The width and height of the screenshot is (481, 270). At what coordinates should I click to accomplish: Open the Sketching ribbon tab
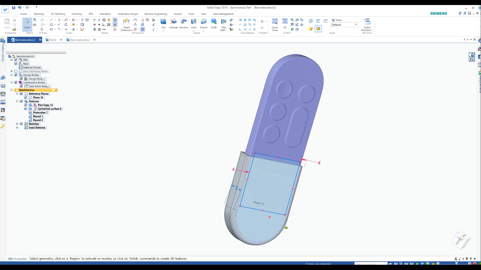coord(39,14)
